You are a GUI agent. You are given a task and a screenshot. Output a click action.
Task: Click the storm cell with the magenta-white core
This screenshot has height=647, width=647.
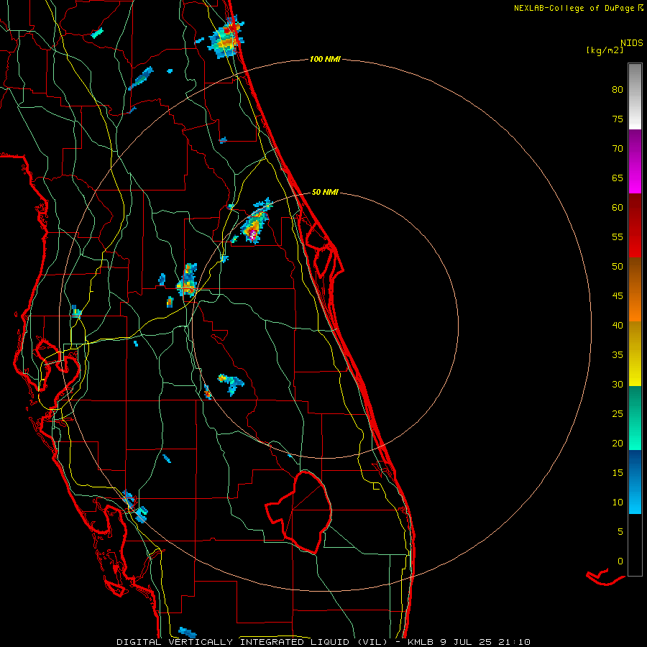point(253,231)
